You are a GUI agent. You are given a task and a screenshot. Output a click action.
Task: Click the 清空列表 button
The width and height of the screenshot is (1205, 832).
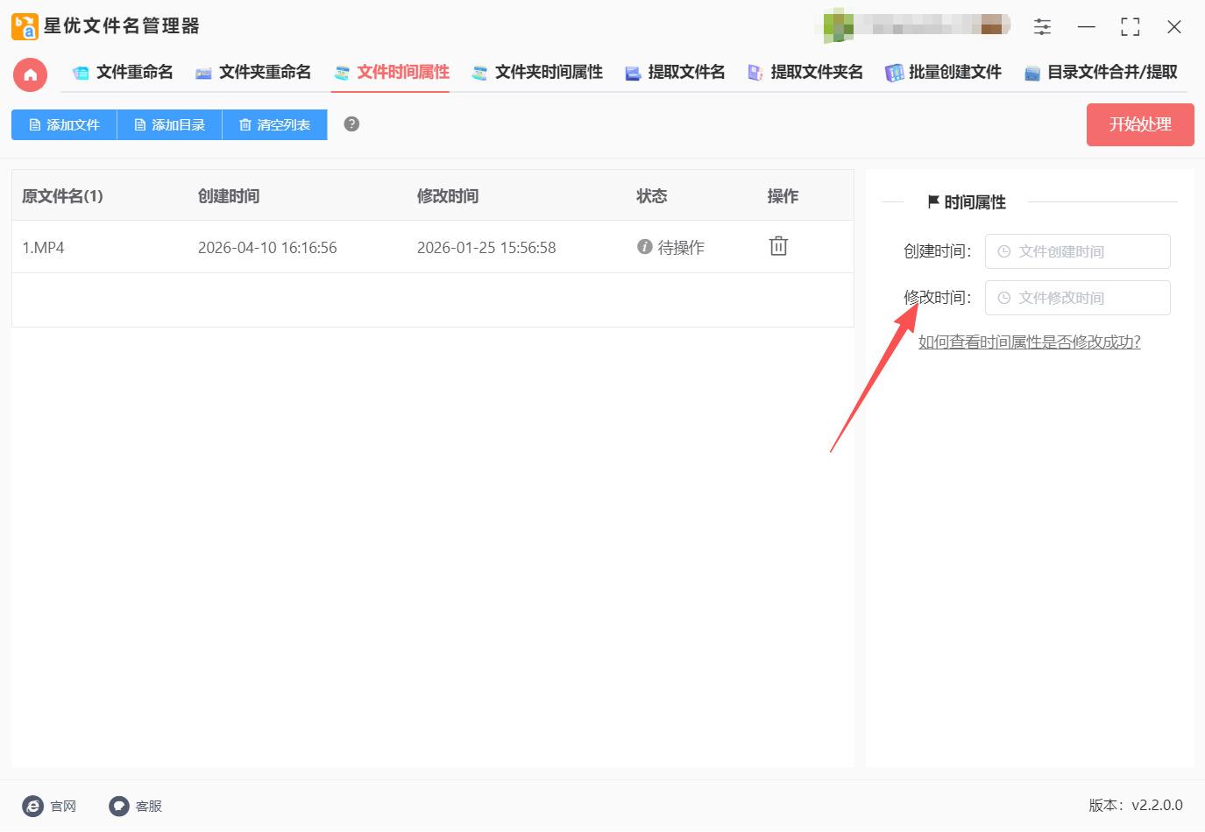pos(274,124)
